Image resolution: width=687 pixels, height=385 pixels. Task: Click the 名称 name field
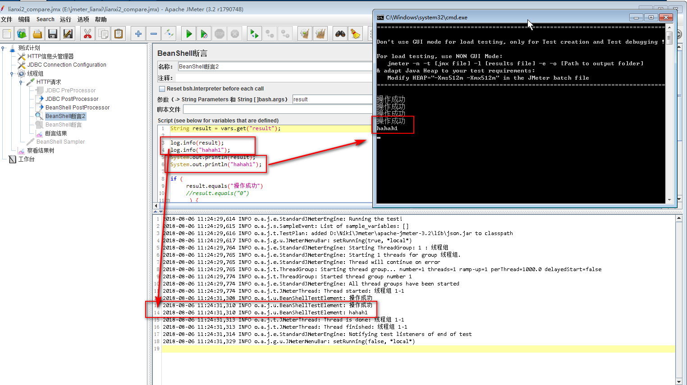point(275,67)
